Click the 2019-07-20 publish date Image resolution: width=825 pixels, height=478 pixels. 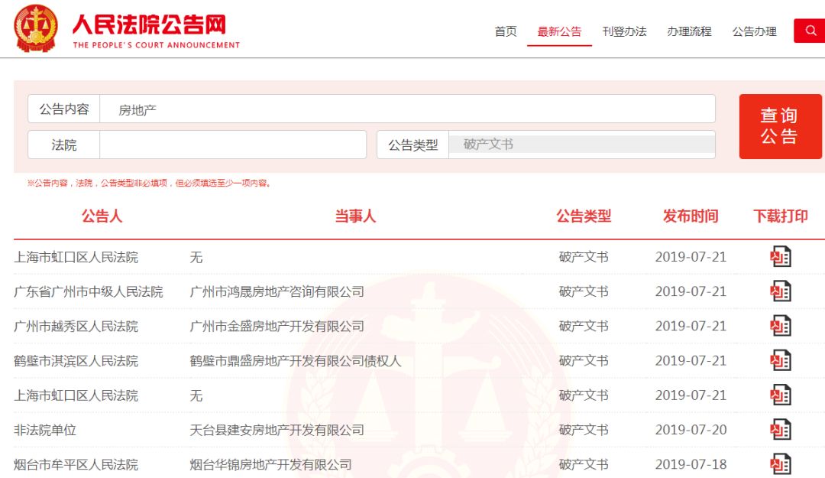click(691, 430)
